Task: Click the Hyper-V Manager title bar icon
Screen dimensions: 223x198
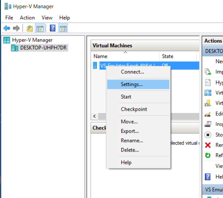Action: click(x=8, y=7)
